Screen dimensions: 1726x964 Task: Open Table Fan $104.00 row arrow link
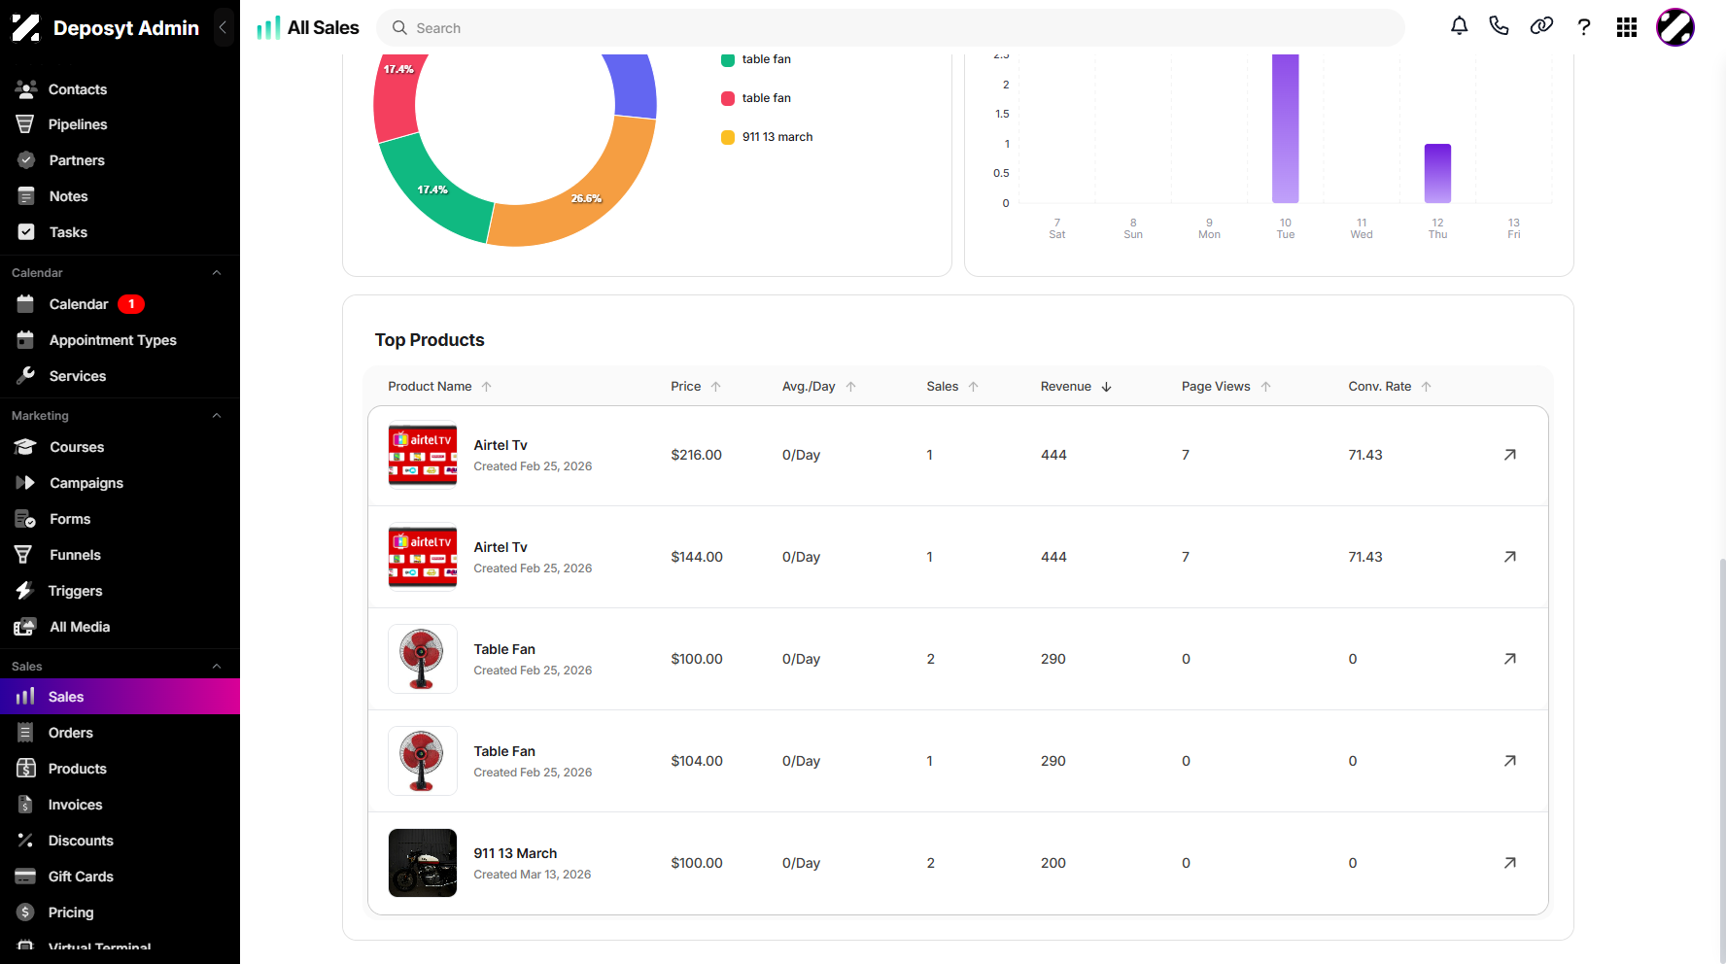1510,761
